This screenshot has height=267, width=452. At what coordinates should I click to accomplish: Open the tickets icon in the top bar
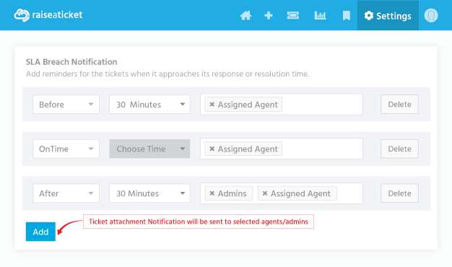pos(293,15)
